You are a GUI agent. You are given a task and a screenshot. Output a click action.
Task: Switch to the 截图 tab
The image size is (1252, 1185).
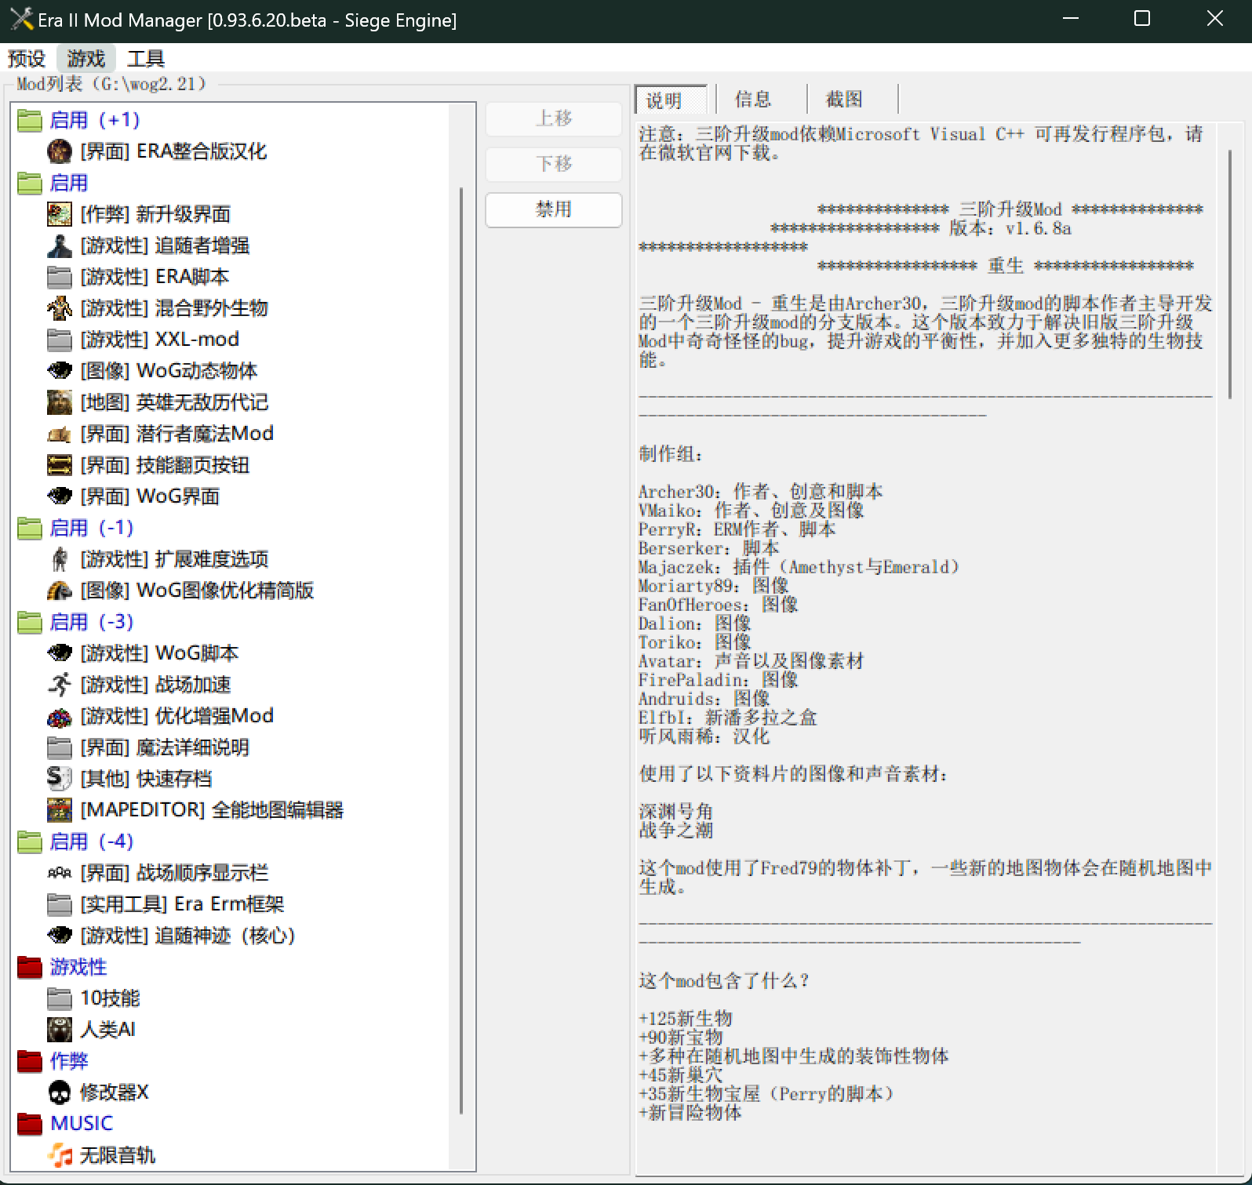845,100
